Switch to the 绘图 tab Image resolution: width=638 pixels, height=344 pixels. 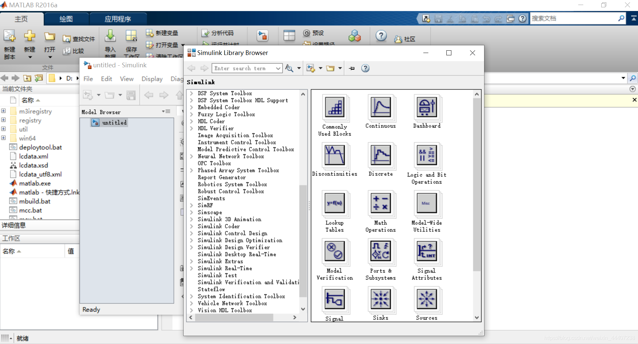coord(66,19)
